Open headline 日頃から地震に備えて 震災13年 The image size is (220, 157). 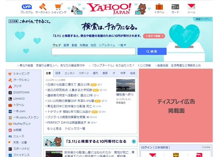[68, 85]
